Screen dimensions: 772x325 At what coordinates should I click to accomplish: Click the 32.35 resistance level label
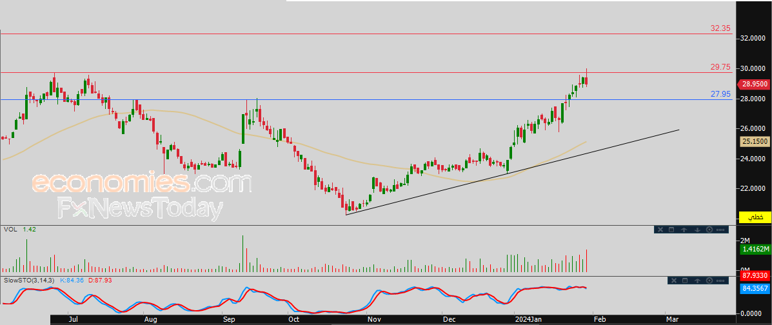[x=720, y=28]
